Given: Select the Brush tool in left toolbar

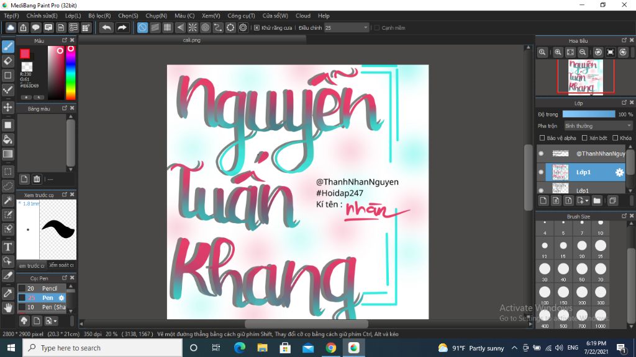Looking at the screenshot, I should pyautogui.click(x=7, y=46).
